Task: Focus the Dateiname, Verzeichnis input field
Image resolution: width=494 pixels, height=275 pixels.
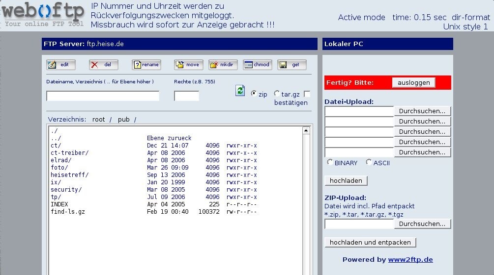Action: [103, 96]
